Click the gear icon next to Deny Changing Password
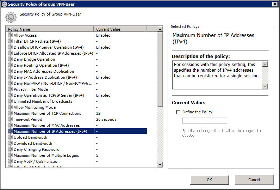The image size is (280, 190). click(10, 149)
